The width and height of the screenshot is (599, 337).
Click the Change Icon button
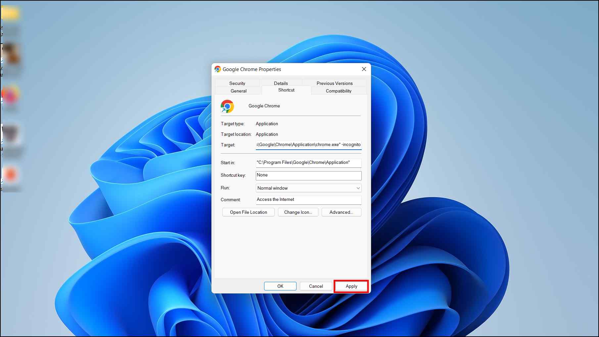click(298, 212)
